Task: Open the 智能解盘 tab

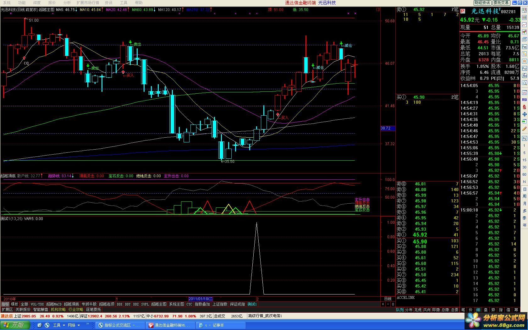Action: click(x=41, y=310)
